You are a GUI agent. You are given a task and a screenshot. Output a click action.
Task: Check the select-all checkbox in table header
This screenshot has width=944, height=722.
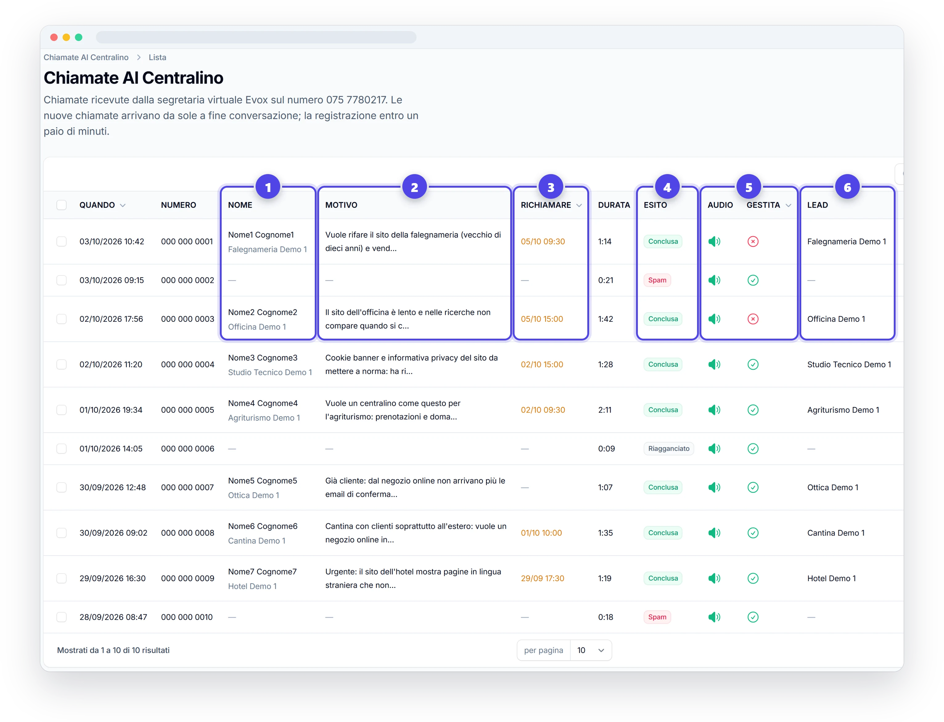click(61, 205)
